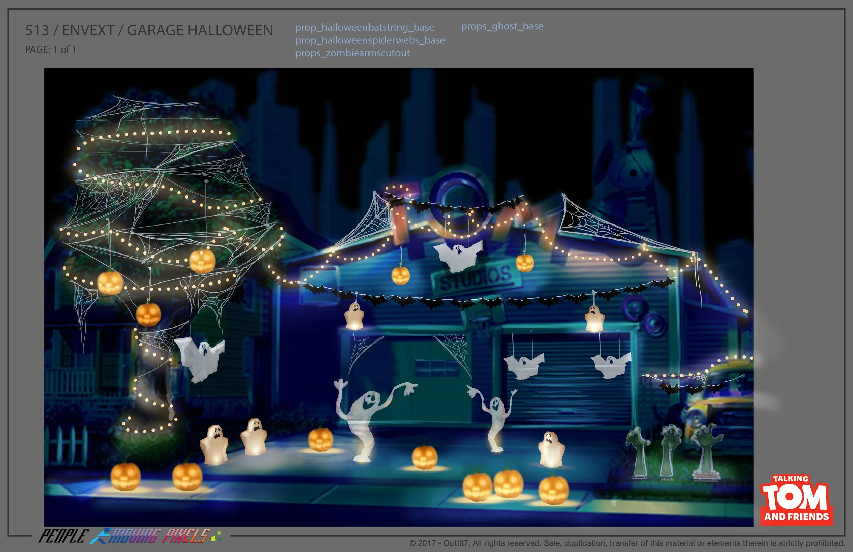Select the prop_halloweenspiderwebs_base text
The height and width of the screenshot is (552, 853).
[370, 41]
